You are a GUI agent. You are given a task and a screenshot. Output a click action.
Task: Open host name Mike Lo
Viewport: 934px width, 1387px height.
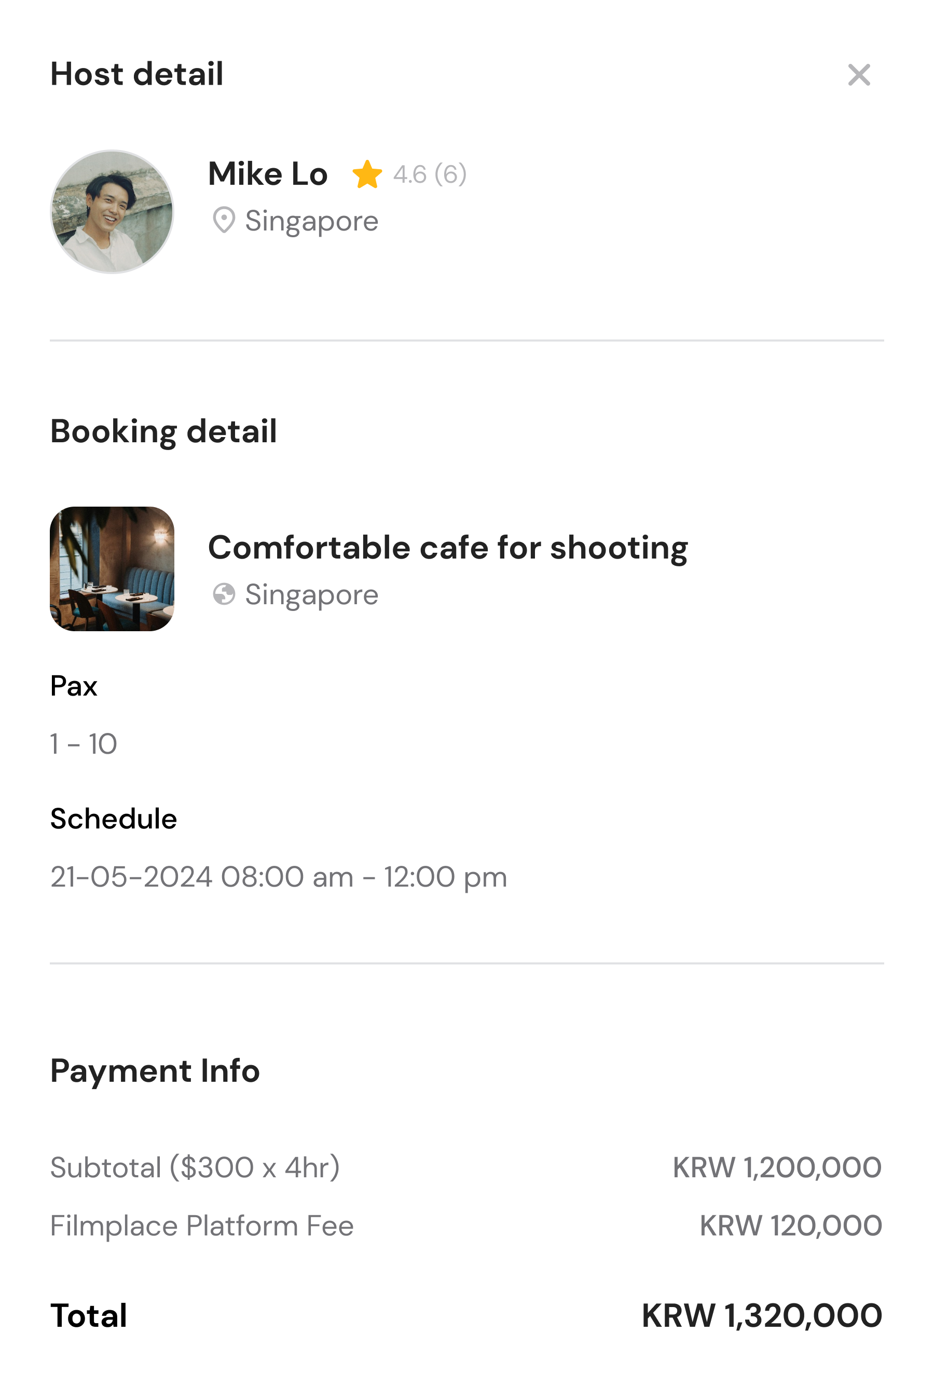click(268, 174)
